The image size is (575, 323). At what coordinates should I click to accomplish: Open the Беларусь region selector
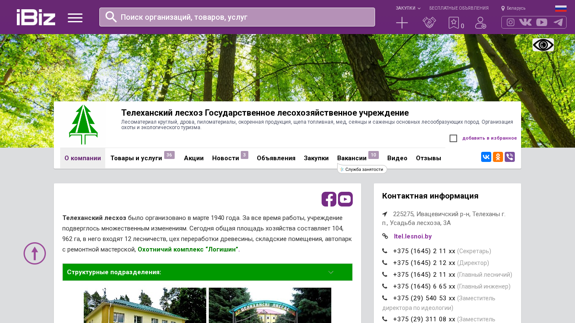pyautogui.click(x=513, y=8)
